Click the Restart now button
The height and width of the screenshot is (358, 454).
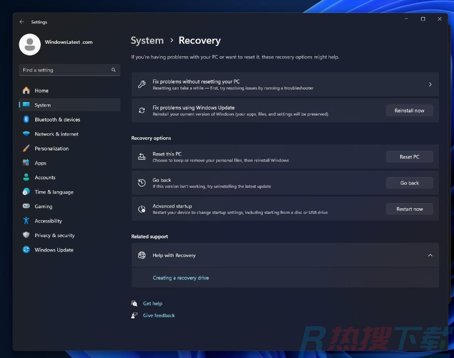(x=409, y=209)
